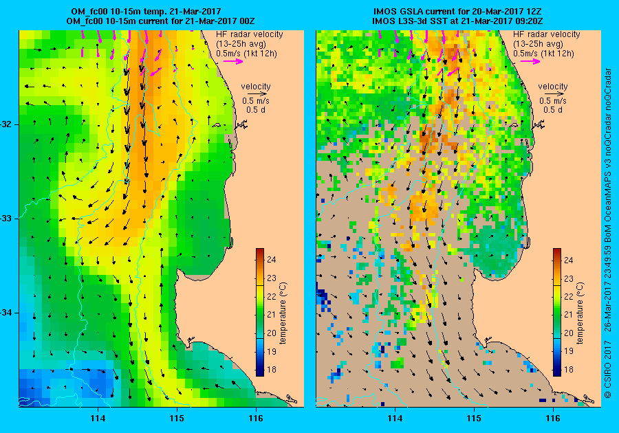Click 'HF radar velocity' label on IMOS map
Image resolution: width=619 pixels, height=433 pixels.
pos(547,34)
